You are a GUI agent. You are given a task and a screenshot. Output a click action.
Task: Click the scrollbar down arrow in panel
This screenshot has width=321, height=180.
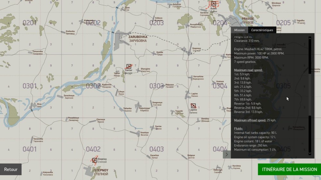(x=310, y=153)
